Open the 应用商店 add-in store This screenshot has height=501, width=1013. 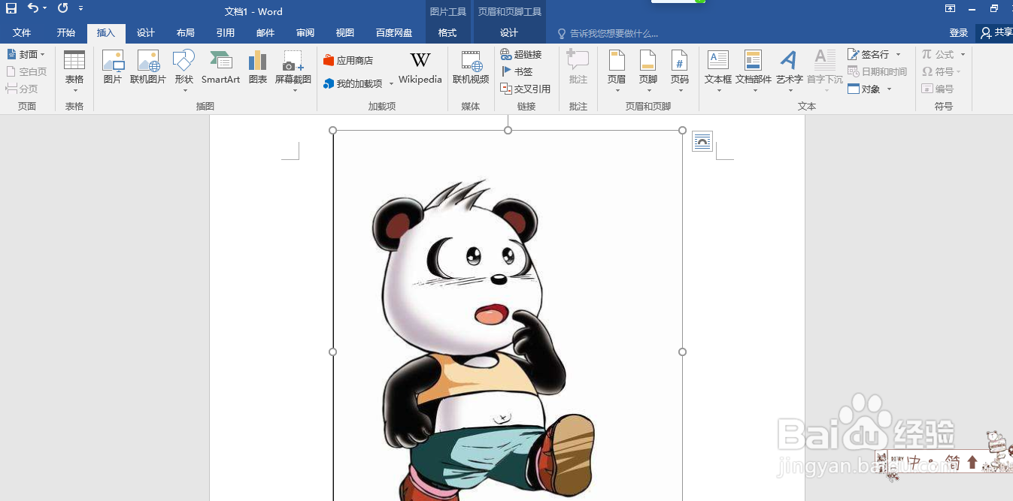tap(348, 60)
